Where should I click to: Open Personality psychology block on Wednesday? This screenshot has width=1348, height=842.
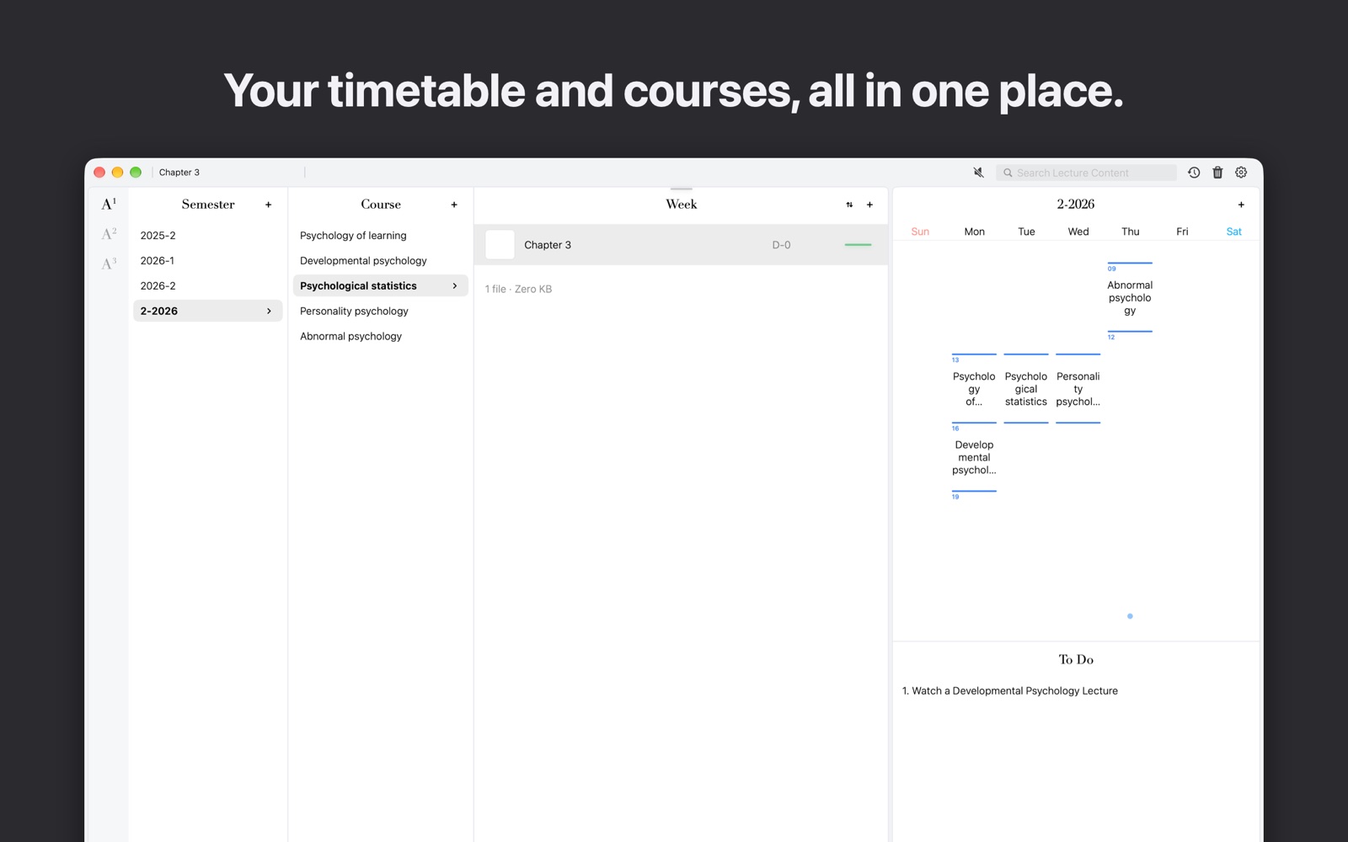point(1078,389)
